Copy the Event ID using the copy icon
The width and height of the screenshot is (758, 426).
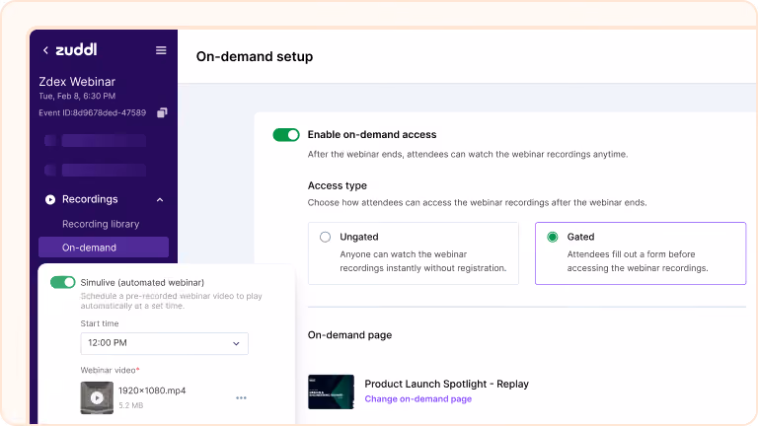[162, 112]
